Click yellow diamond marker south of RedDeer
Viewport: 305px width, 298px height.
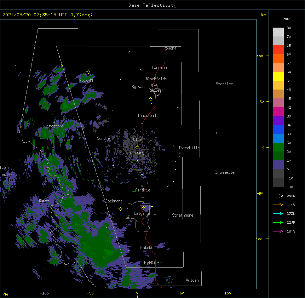coord(150,99)
